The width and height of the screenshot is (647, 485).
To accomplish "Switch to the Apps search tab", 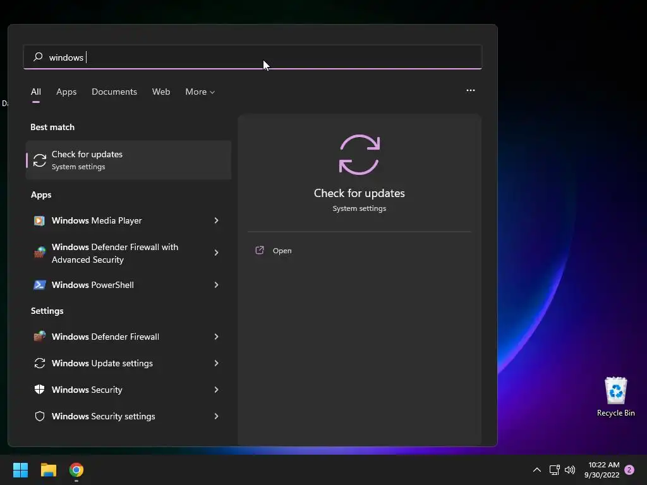I will coord(66,92).
